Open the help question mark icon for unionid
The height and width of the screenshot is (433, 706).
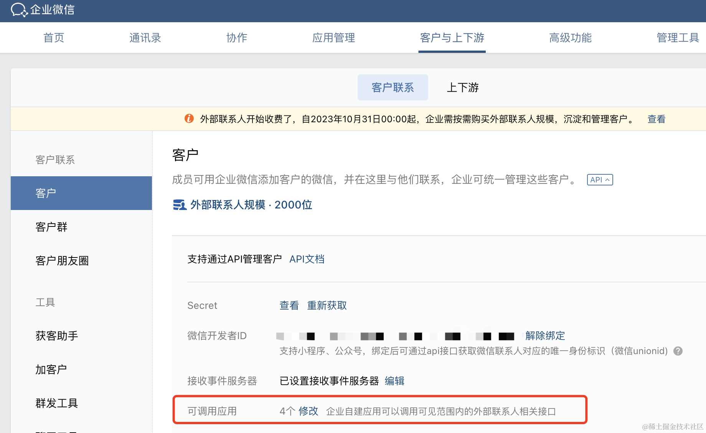(x=678, y=351)
